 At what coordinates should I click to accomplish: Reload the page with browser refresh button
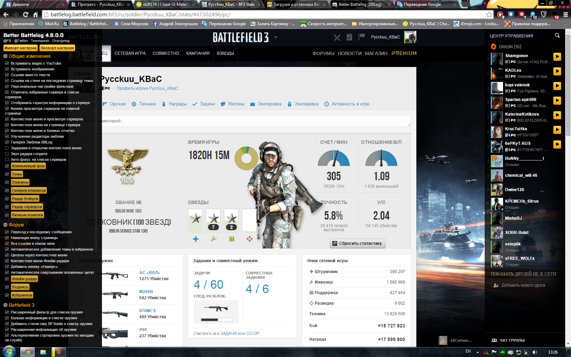25,14
